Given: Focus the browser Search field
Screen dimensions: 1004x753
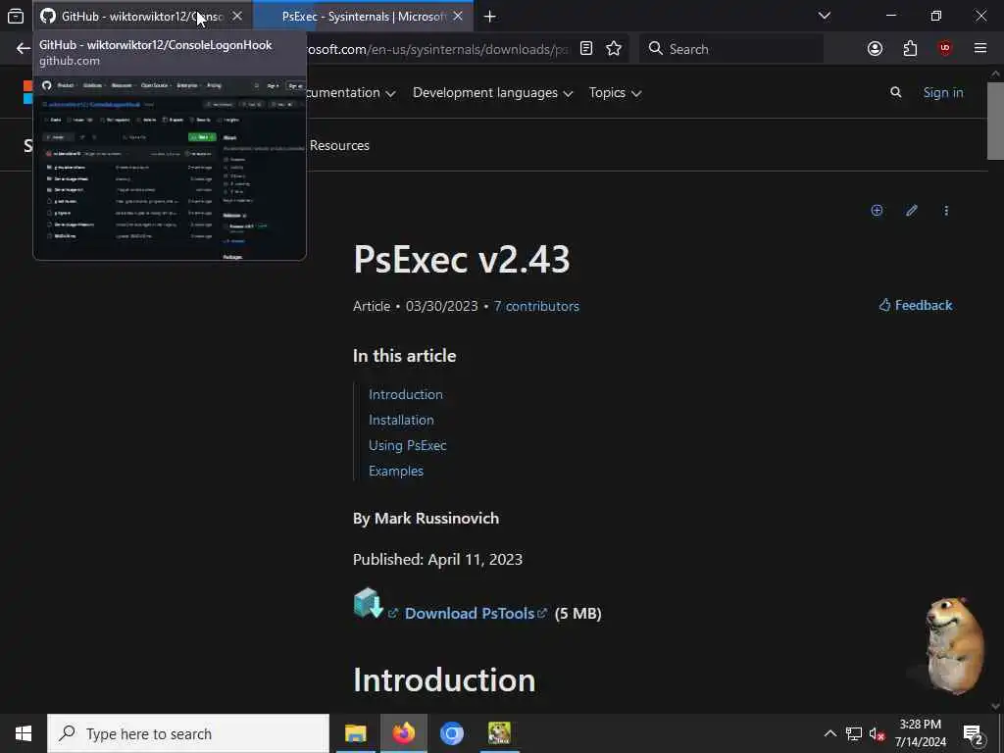Looking at the screenshot, I should [x=731, y=49].
